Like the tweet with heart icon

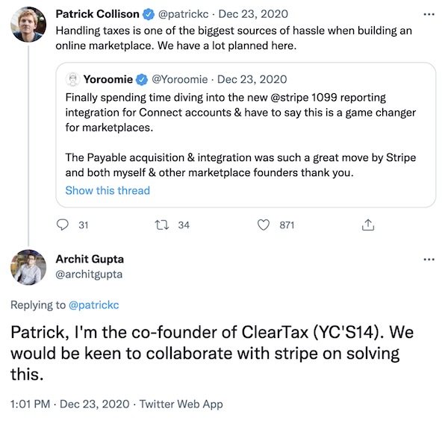click(x=263, y=224)
